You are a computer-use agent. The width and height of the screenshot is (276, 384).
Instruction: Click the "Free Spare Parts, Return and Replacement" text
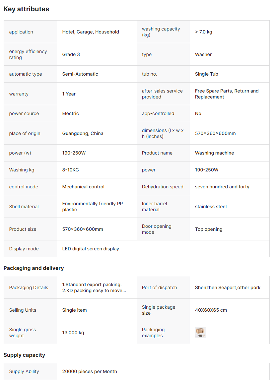point(227,94)
